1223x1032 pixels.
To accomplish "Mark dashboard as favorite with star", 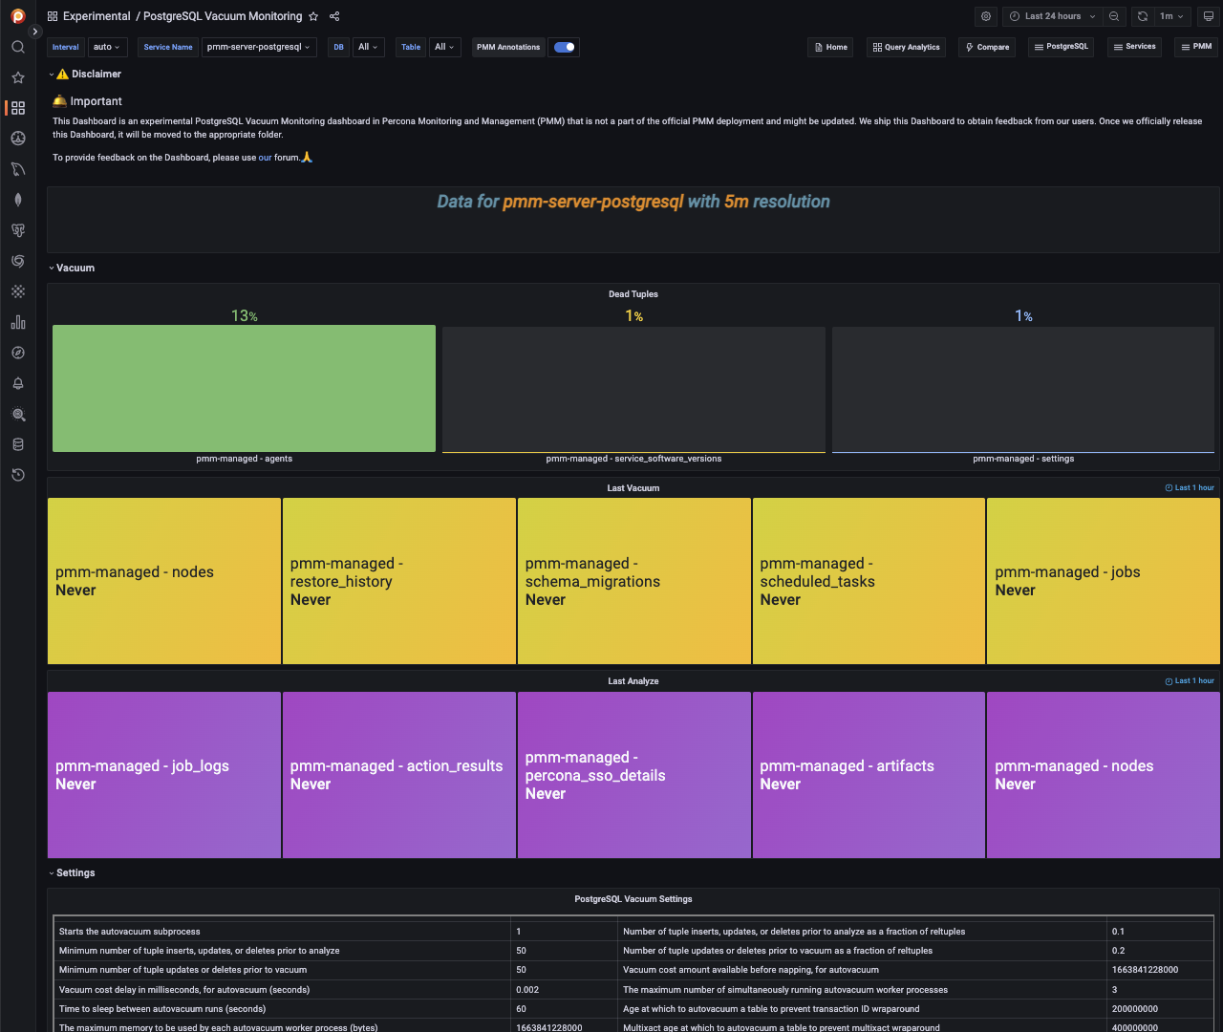I will (313, 16).
